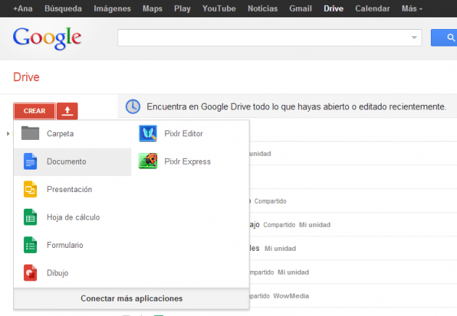Select Pixlr Express menu entry

click(190, 162)
